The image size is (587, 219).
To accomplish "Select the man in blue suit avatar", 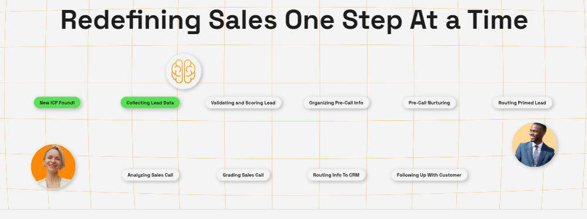I will 535,144.
